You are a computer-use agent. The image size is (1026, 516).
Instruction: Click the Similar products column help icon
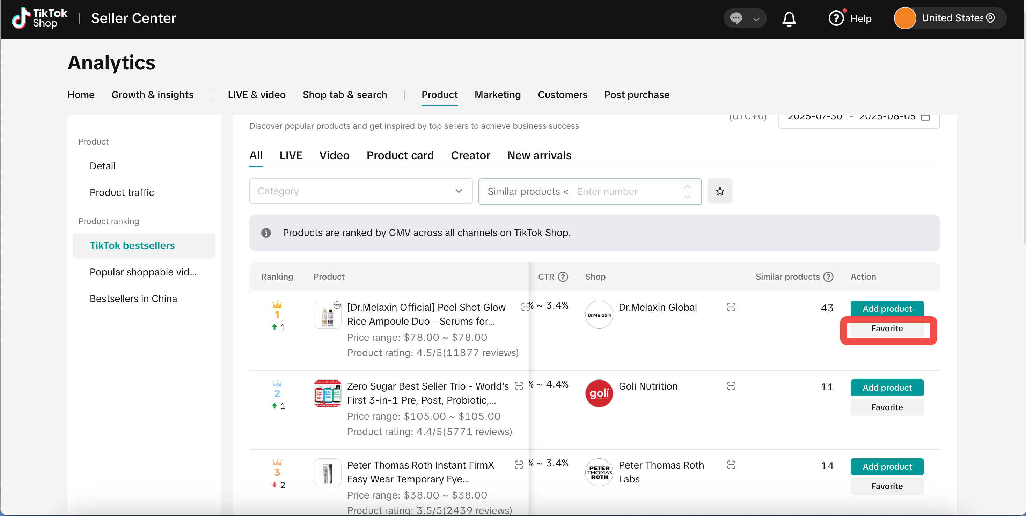click(x=828, y=277)
